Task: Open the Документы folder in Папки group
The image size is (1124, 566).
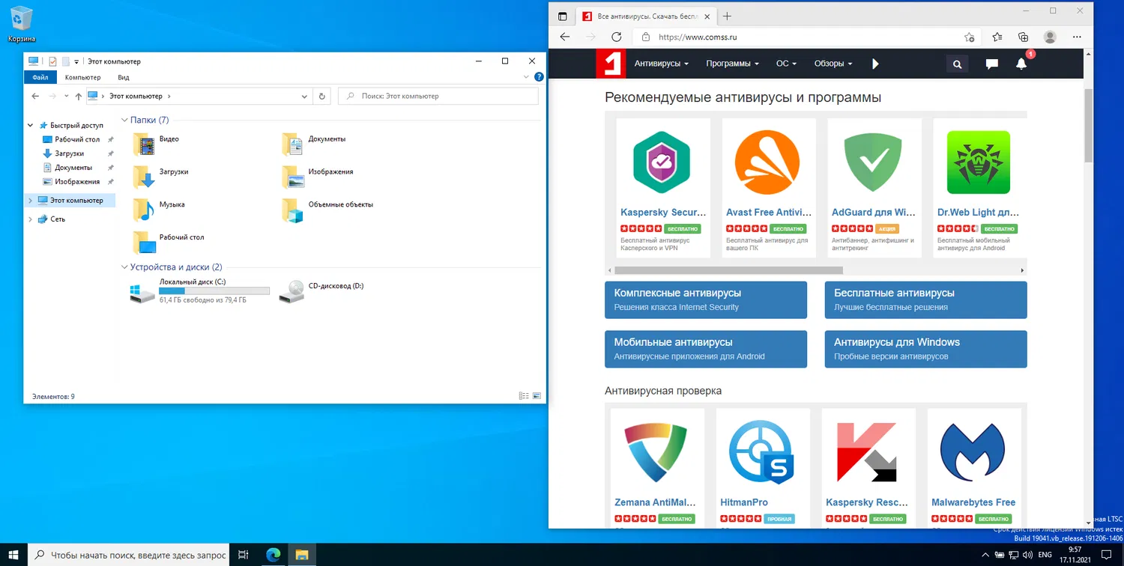Action: click(x=294, y=144)
